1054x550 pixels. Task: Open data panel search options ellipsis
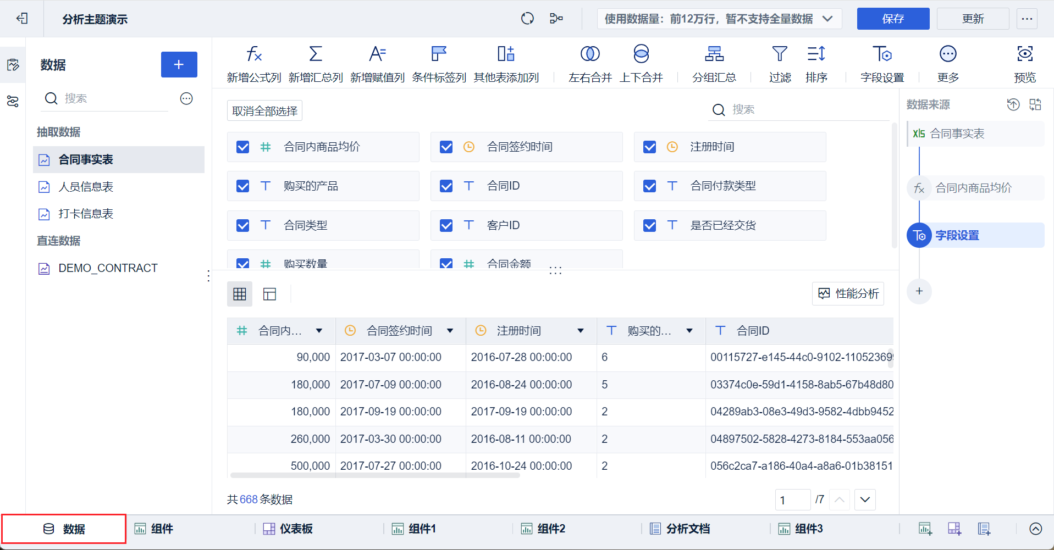coord(186,98)
